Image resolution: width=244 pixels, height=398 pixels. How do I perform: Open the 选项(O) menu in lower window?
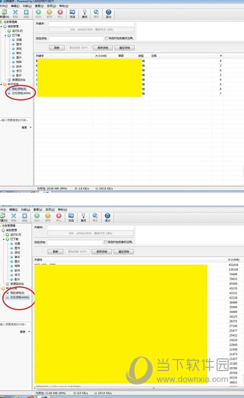pos(50,210)
